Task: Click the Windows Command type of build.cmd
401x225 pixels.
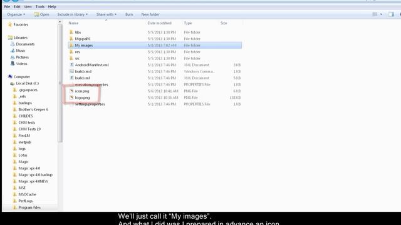Action: point(199,71)
